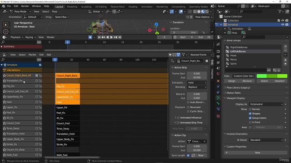291x163 pixels.
Task: Open the Global transform orientation dropdown
Action: [x=96, y=11]
